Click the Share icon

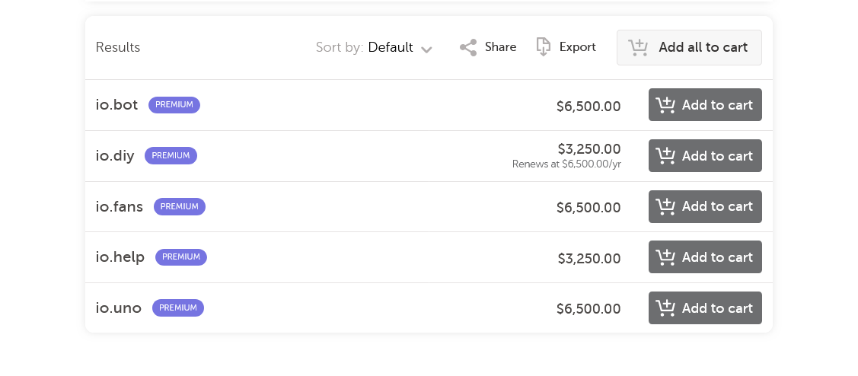pos(468,48)
